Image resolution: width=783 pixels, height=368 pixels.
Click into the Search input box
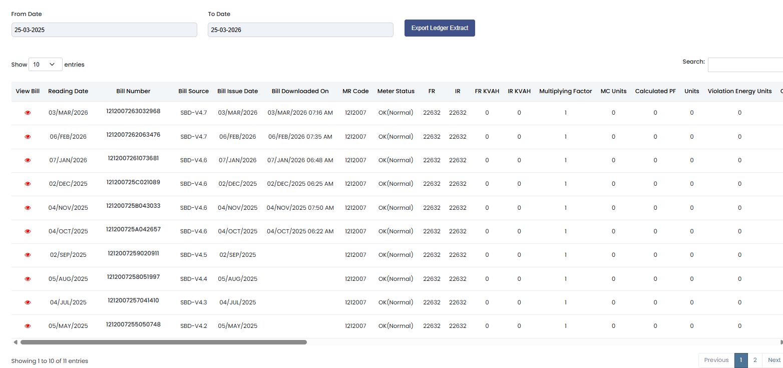pyautogui.click(x=745, y=65)
